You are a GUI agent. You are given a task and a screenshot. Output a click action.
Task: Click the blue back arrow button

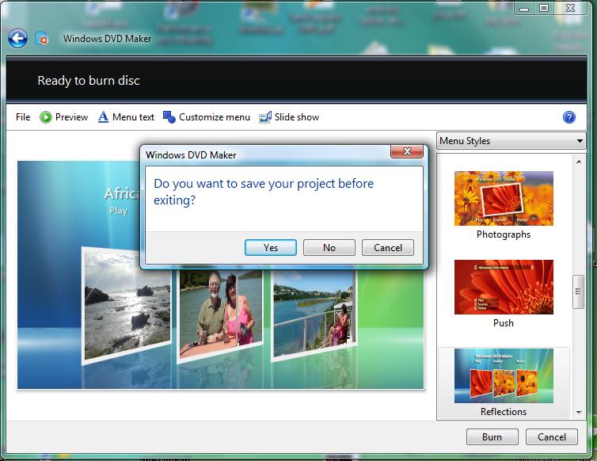[17, 39]
